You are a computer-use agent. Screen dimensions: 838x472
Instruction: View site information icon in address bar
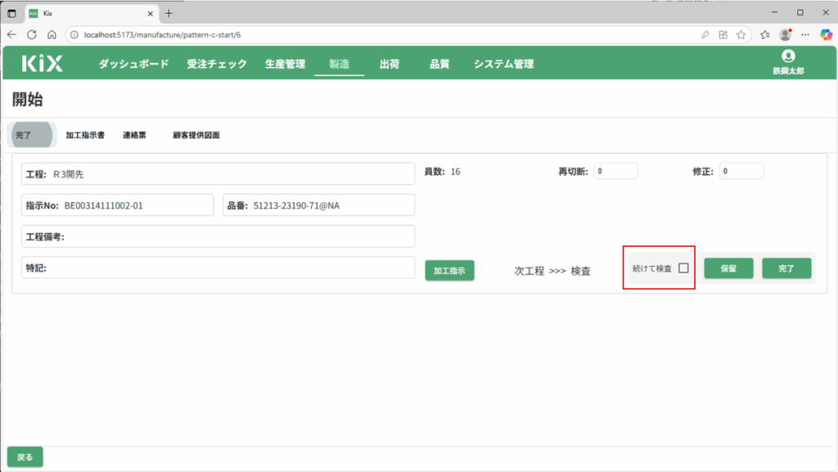[74, 34]
